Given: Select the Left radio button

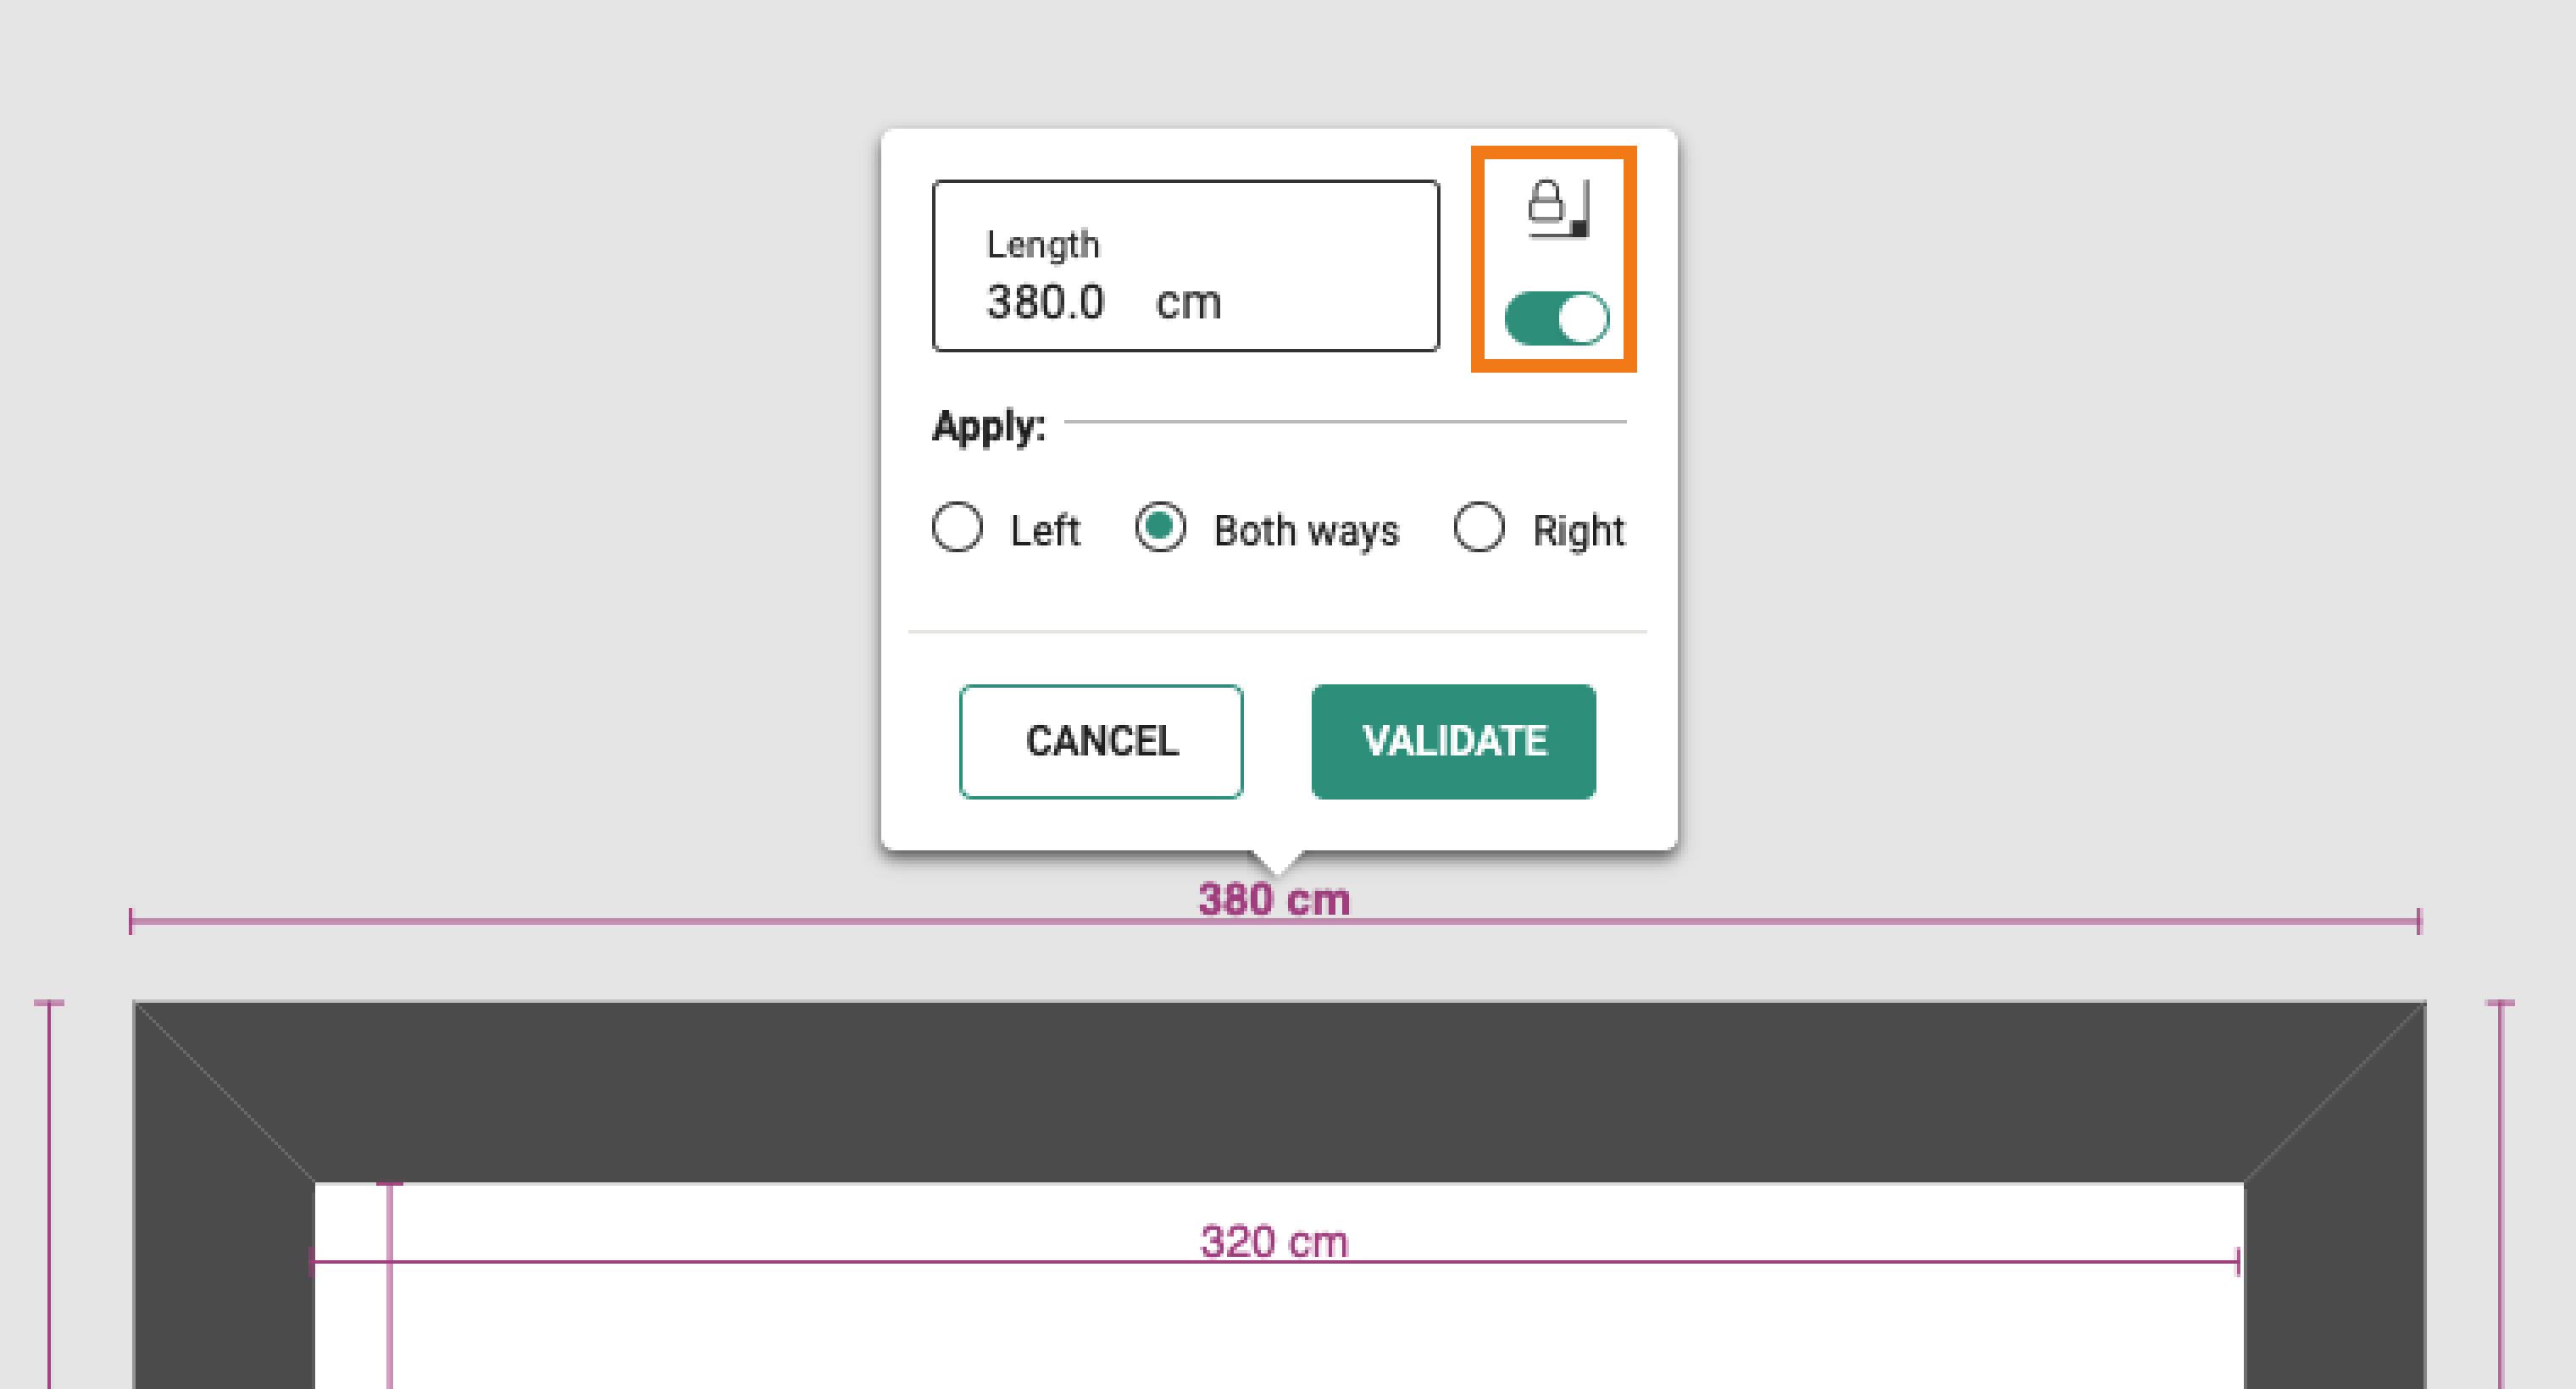Looking at the screenshot, I should [x=957, y=527].
